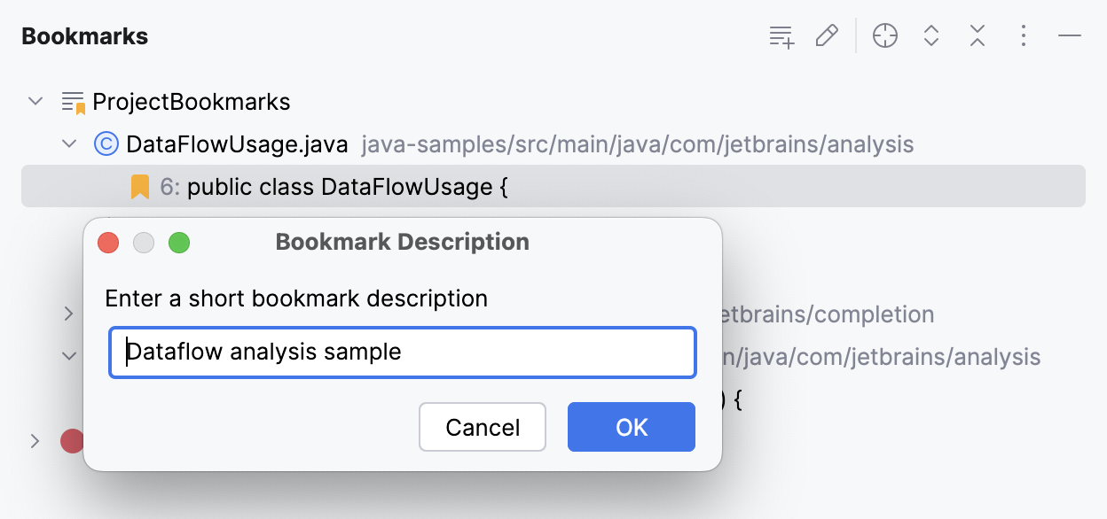Expand the collapsed node beside the completion path
Viewport: 1107px width, 519px height.
(x=69, y=314)
